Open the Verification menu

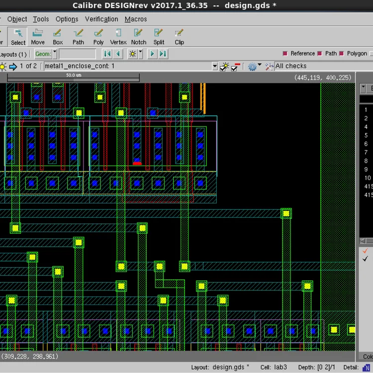point(101,19)
